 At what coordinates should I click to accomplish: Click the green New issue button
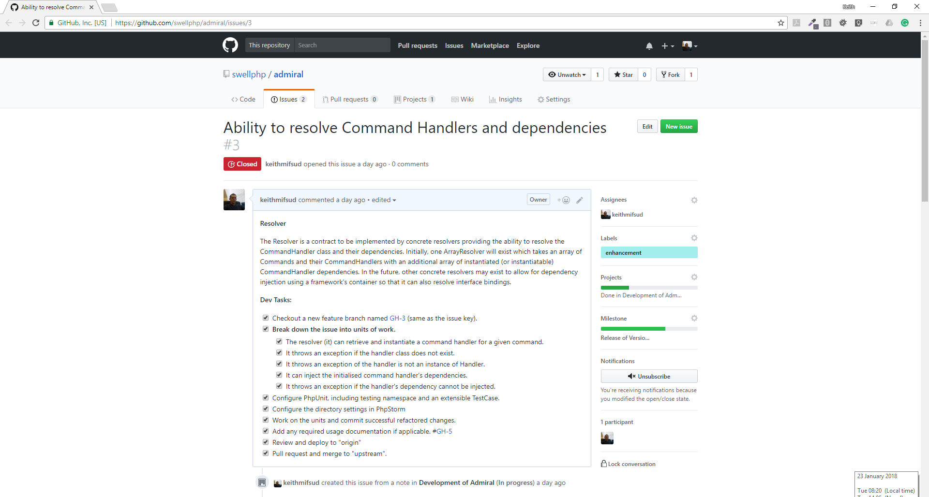point(679,126)
